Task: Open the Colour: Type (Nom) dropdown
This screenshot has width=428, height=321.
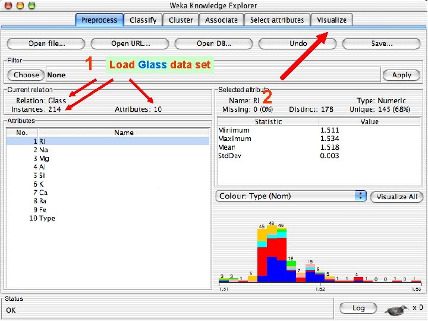Action: click(291, 196)
